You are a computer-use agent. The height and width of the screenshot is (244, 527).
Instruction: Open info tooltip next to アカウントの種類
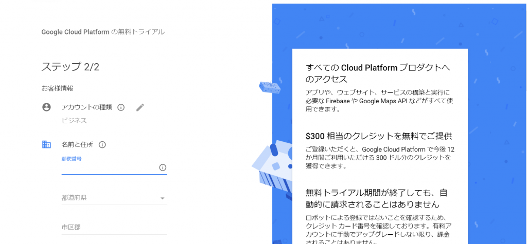(121, 107)
